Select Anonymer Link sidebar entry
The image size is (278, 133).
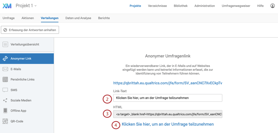[27, 58]
